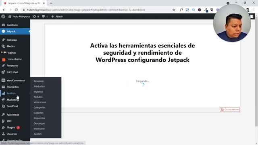This screenshot has height=145, width=258.
Task: Open pending updates icon showing 9
Action: tap(34, 17)
